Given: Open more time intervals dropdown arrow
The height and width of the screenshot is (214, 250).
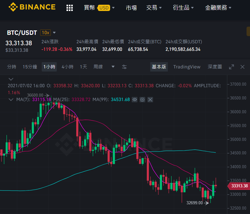Looking at the screenshot, I should point(113,67).
